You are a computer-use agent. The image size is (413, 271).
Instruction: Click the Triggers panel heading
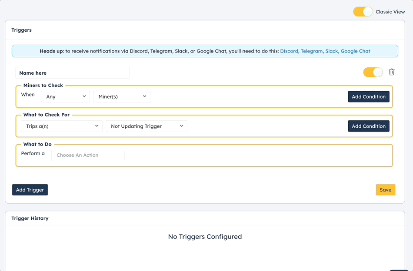(22, 30)
